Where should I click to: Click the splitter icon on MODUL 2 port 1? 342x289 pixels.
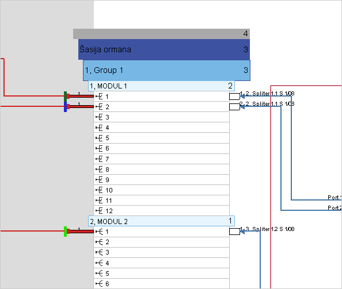pyautogui.click(x=99, y=232)
